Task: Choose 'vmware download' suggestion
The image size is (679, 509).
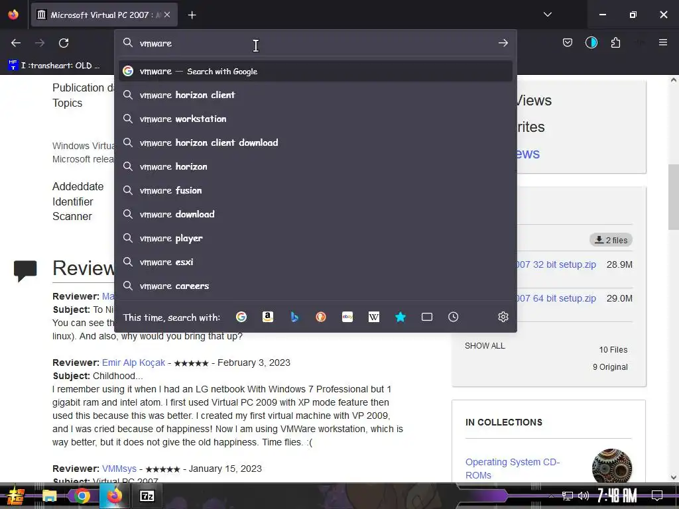Action: pyautogui.click(x=315, y=214)
